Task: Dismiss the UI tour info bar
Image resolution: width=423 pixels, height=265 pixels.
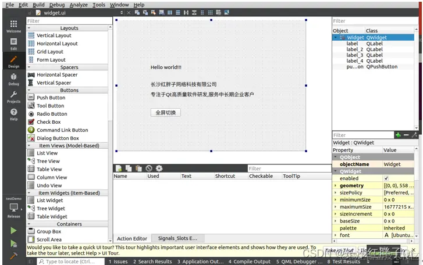Action: pyautogui.click(x=413, y=250)
